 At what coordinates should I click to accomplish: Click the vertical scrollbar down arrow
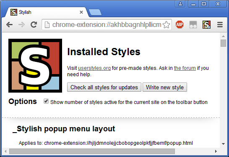click(x=223, y=144)
